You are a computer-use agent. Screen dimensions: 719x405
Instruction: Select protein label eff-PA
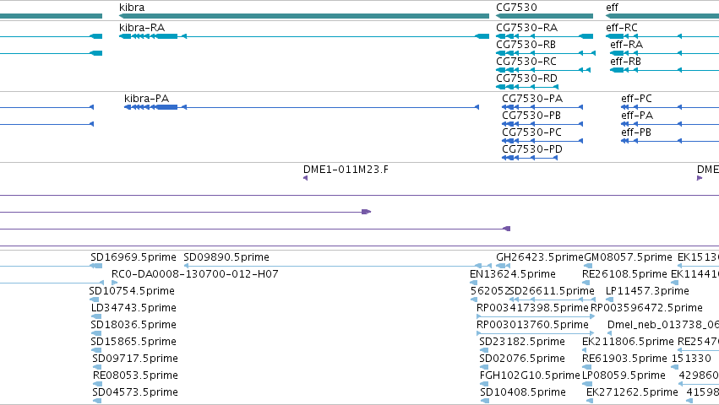coord(637,116)
